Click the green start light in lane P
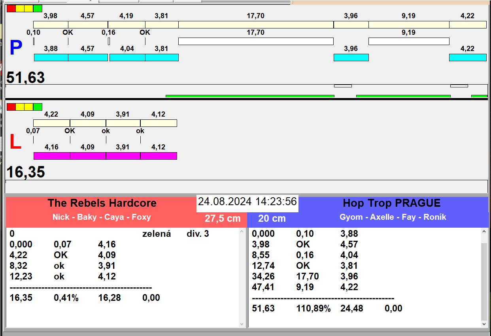491x336 pixels. (38, 9)
